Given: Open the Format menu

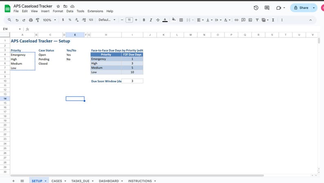Looking at the screenshot, I should tap(58, 11).
